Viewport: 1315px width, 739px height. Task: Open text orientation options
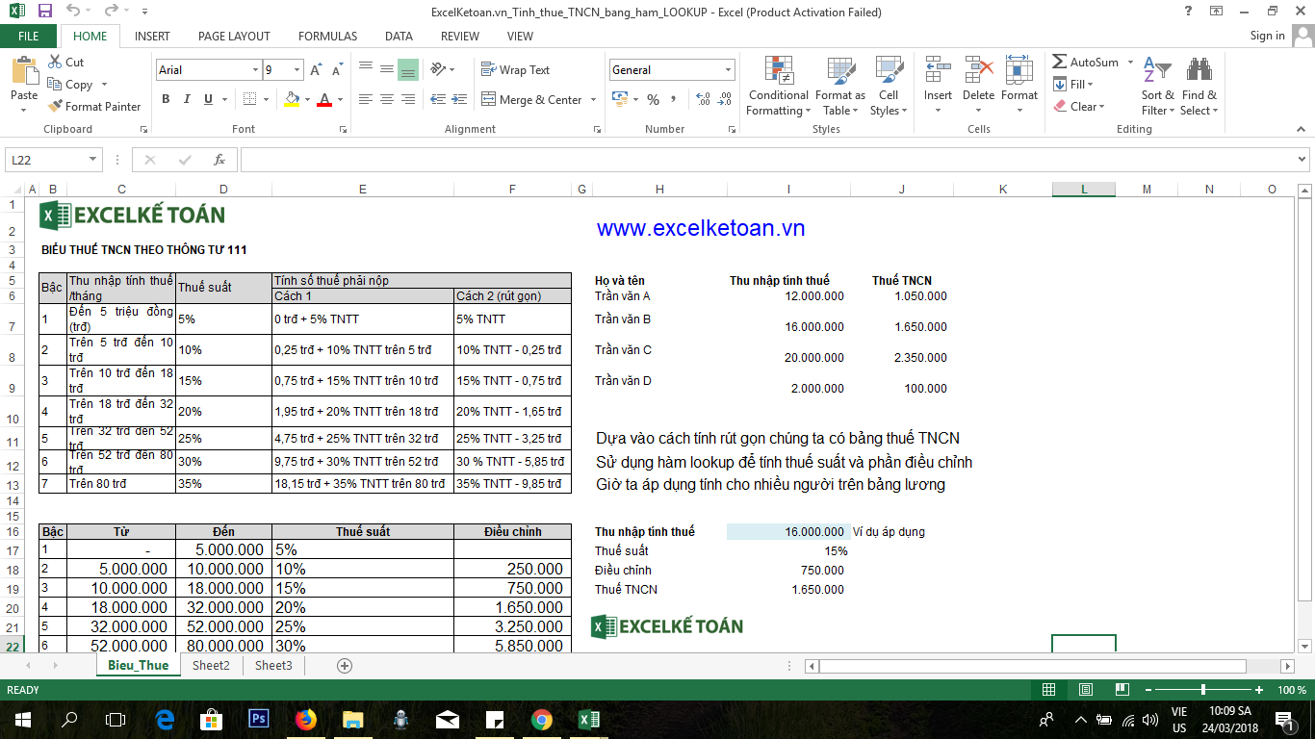441,70
